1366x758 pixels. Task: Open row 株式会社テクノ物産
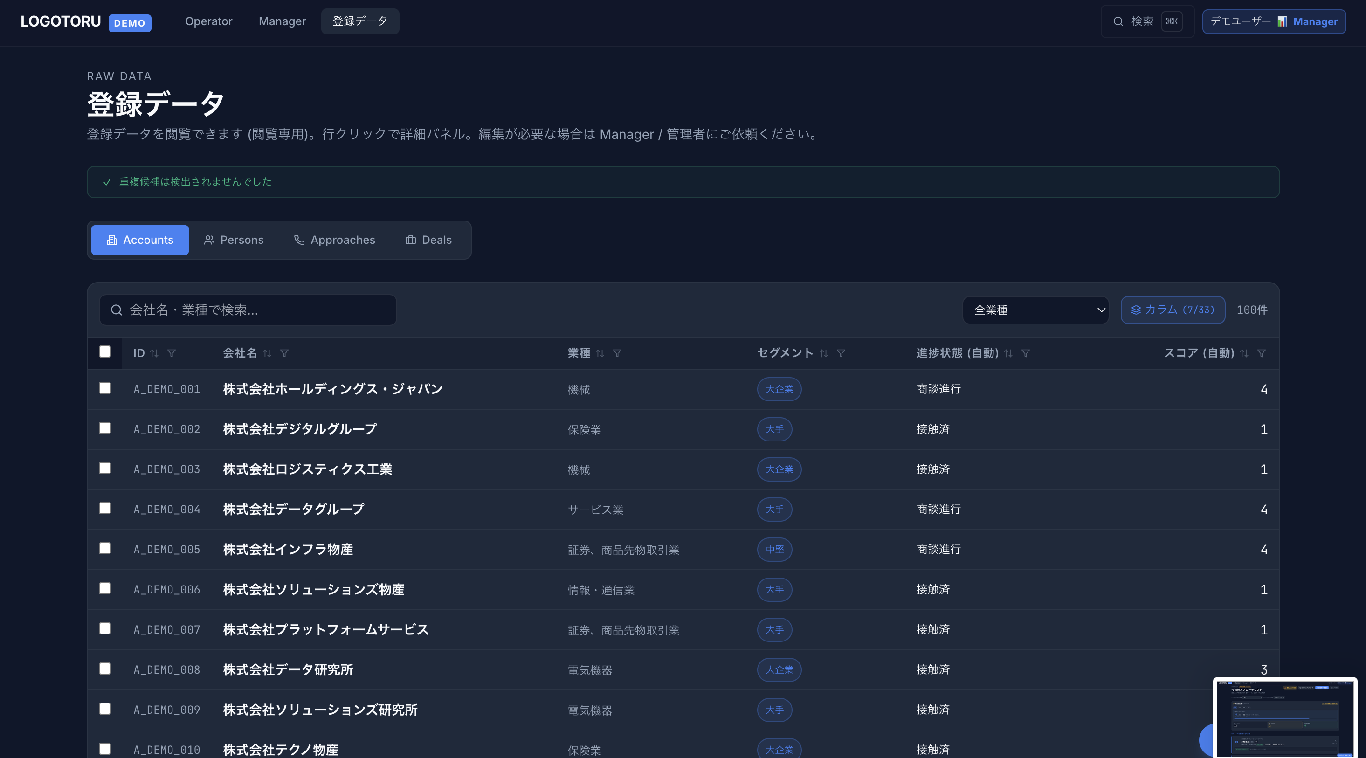[683, 744]
